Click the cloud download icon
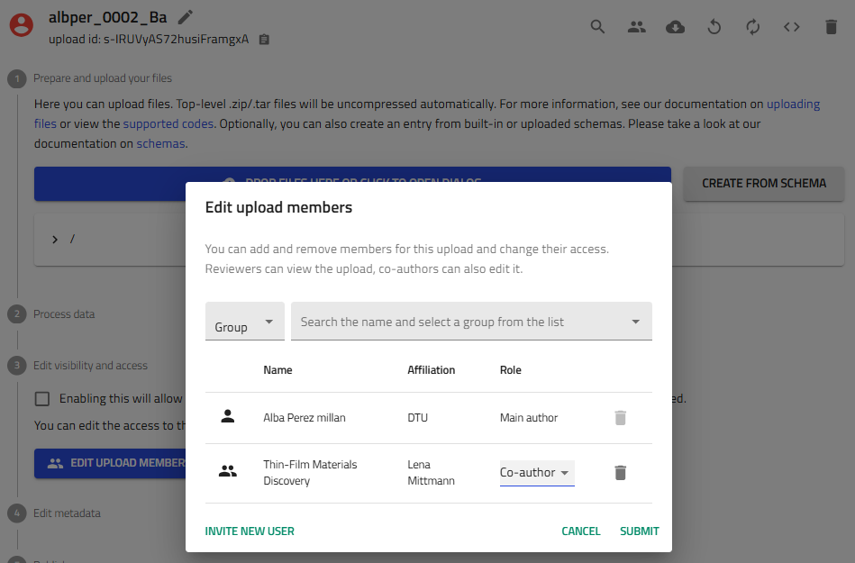This screenshot has width=855, height=563. click(675, 27)
